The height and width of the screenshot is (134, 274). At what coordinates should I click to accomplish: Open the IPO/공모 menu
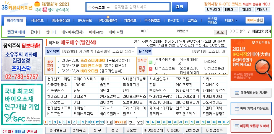click(85, 20)
